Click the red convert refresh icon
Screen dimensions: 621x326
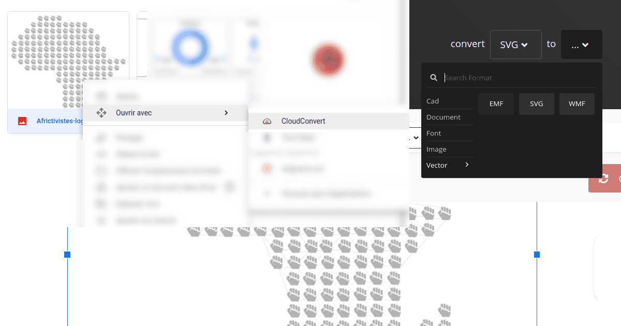pyautogui.click(x=604, y=179)
